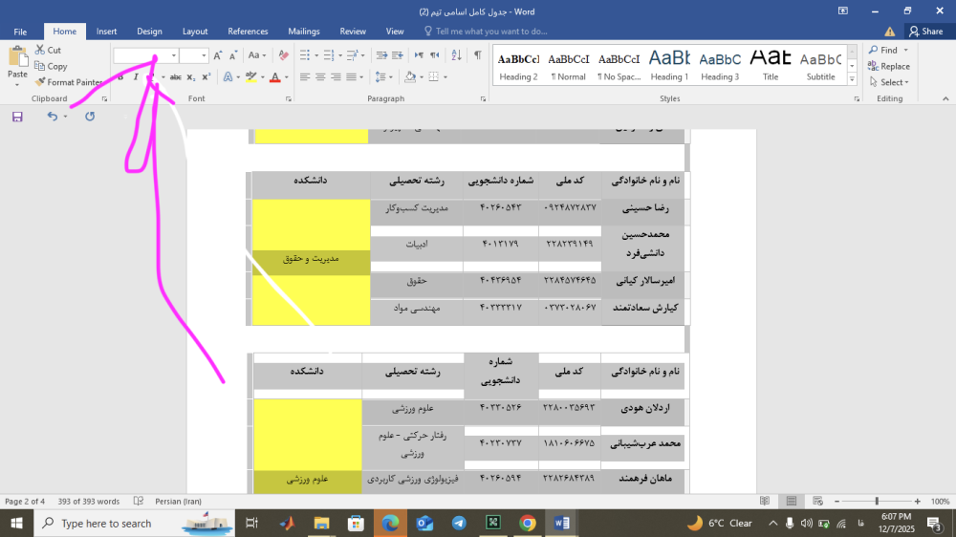
Task: Toggle subscript formatting
Action: (x=191, y=76)
